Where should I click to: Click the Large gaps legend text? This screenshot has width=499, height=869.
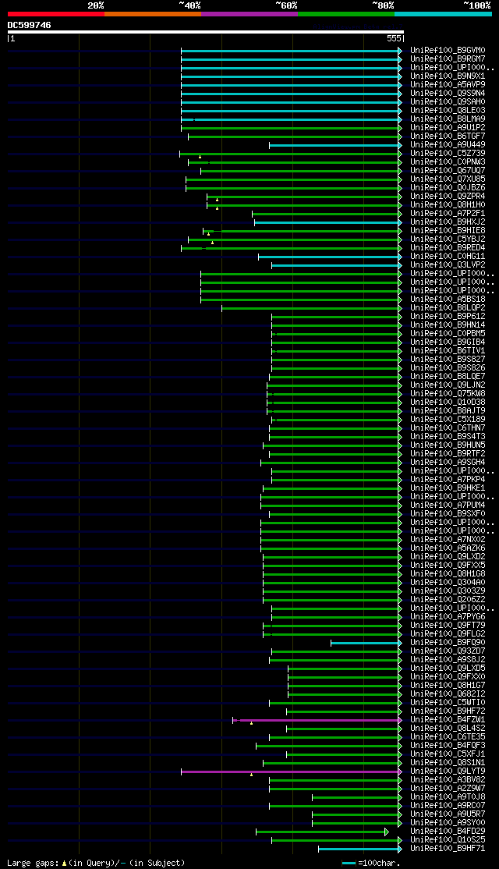33,864
